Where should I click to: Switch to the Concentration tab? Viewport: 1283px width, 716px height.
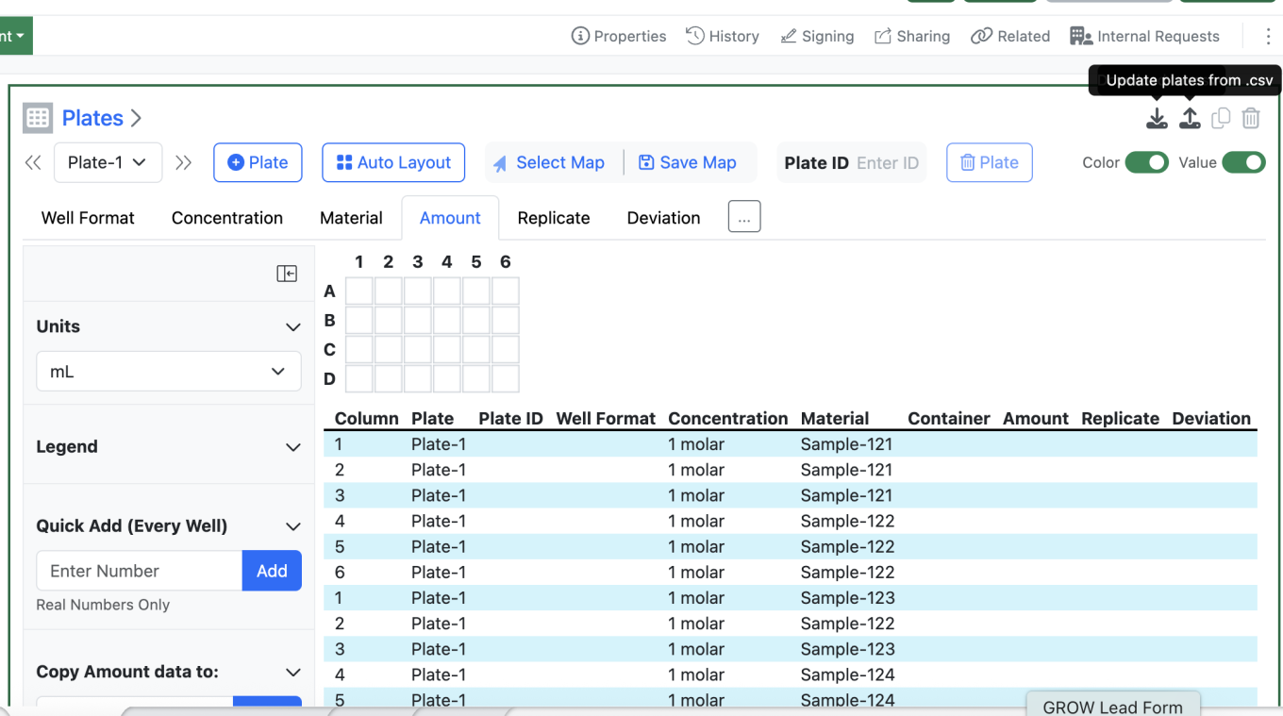click(x=226, y=218)
